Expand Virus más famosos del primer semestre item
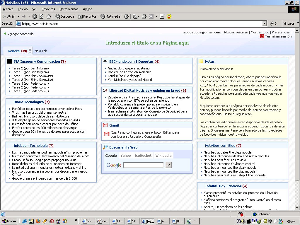Screen dimensions: 300x225 (39, 112)
